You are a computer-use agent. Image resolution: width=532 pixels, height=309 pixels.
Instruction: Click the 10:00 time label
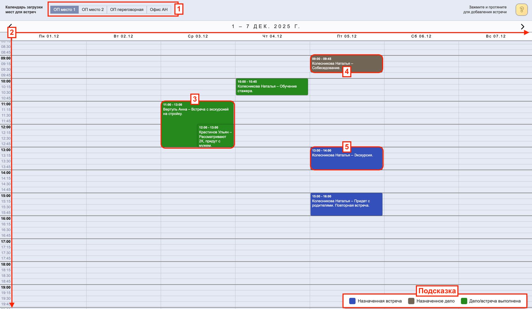[6, 81]
